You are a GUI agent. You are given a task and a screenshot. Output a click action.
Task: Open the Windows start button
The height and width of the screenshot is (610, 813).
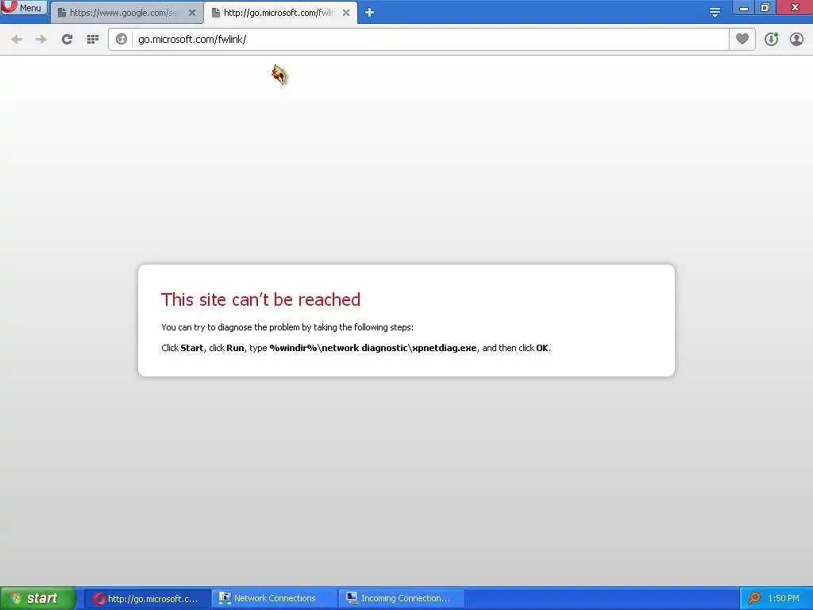(x=38, y=598)
